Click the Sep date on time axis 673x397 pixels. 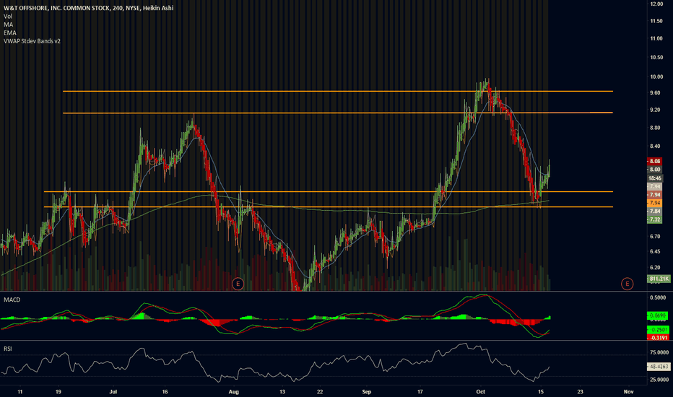tap(367, 392)
